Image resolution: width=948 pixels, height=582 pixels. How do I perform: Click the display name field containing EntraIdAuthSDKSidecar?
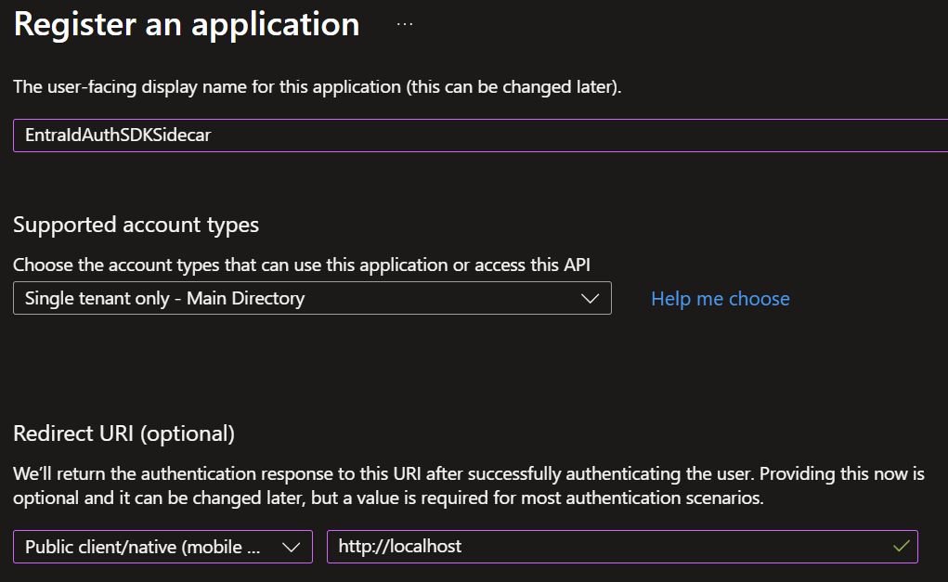481,136
